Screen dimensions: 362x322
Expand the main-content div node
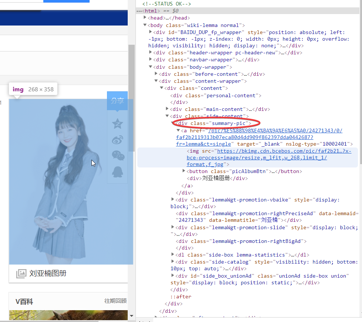click(167, 108)
